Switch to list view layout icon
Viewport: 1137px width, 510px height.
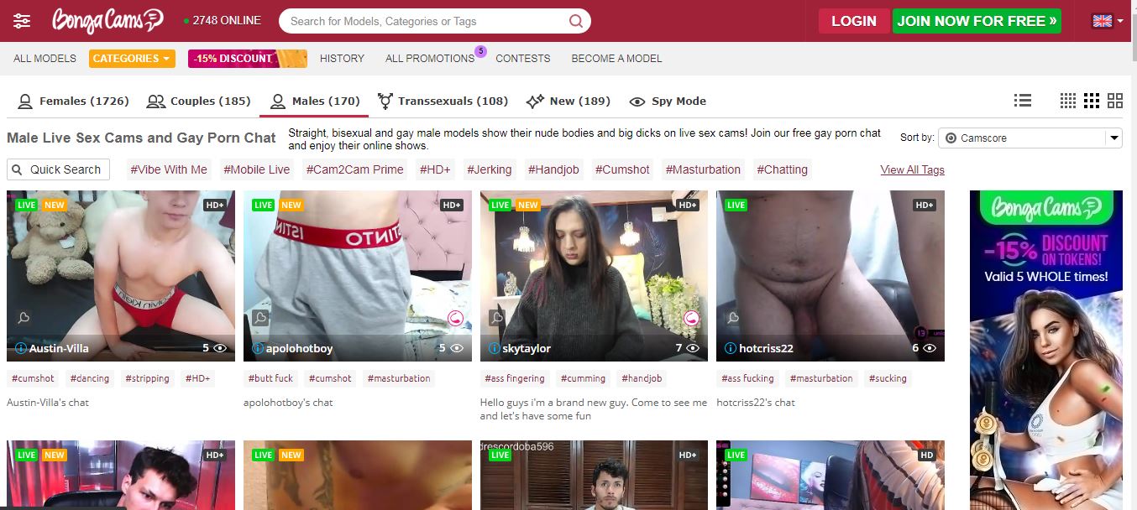(x=1022, y=101)
